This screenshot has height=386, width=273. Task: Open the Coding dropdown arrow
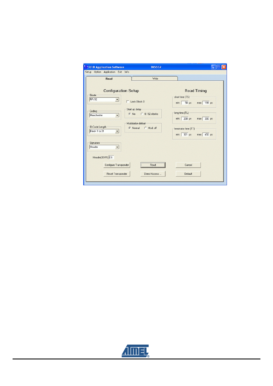point(117,115)
